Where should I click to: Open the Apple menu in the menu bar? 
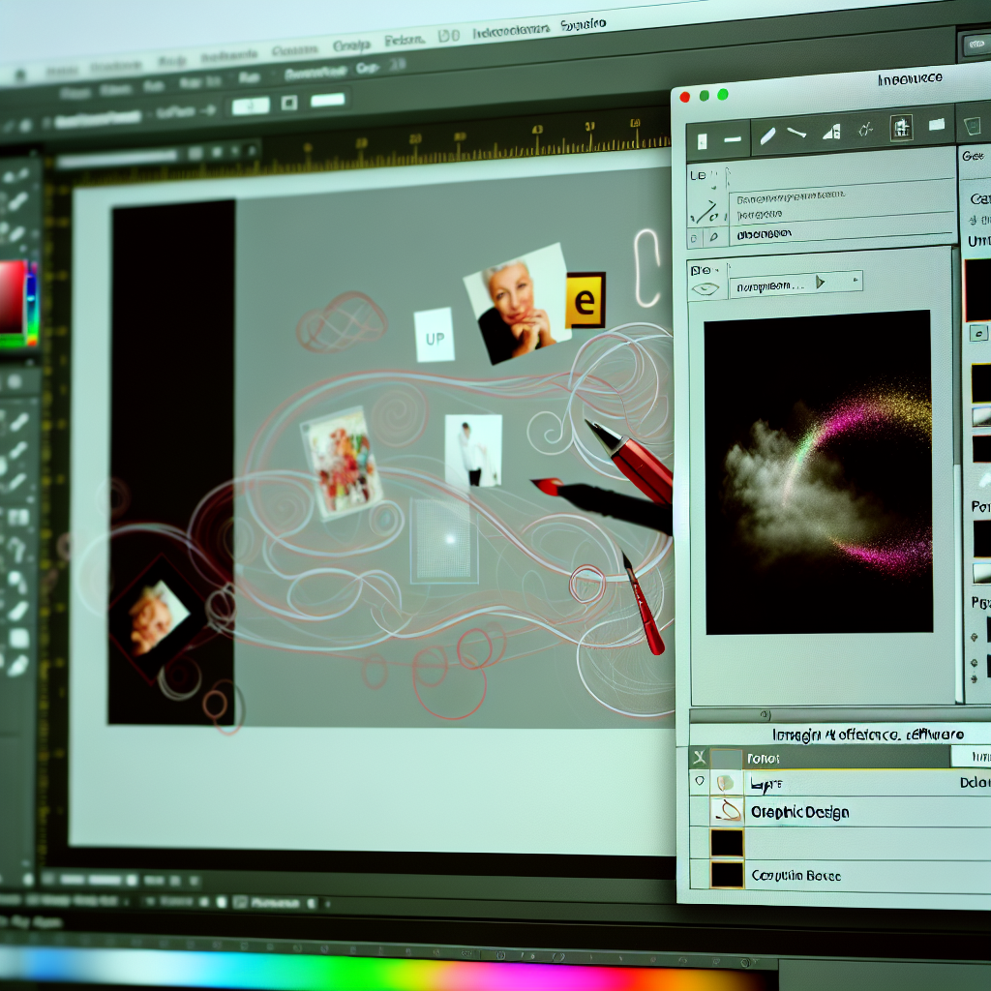19,74
